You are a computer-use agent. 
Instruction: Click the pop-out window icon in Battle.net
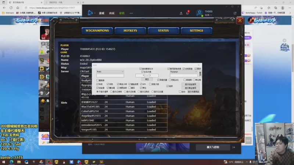(x=235, y=13)
